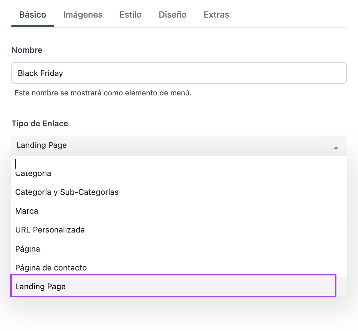358x331 pixels.
Task: Click the Nombre field label
Action: (27, 50)
